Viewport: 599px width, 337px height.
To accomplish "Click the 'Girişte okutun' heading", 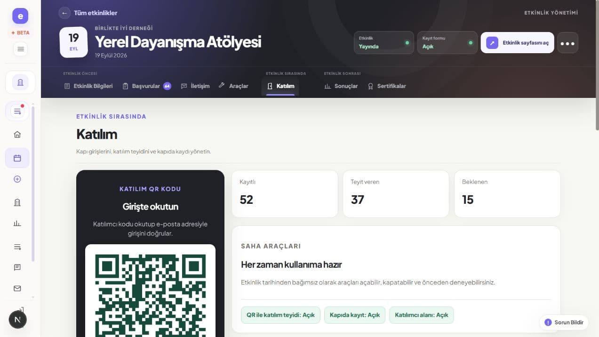I will (151, 207).
